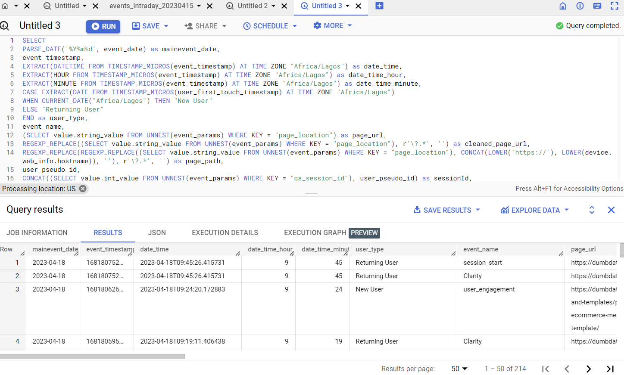Screen dimensions: 624x375
Task: Open the Execution Graph preview tab
Action: click(x=315, y=232)
